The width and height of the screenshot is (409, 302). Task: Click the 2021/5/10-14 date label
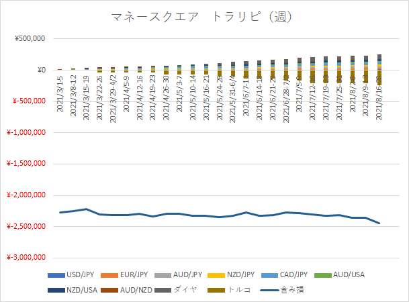point(193,98)
